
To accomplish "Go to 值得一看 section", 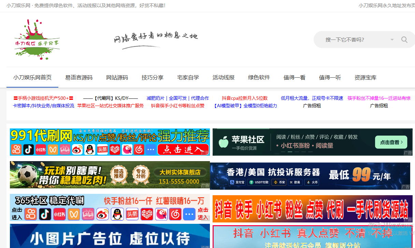I will tap(295, 77).
